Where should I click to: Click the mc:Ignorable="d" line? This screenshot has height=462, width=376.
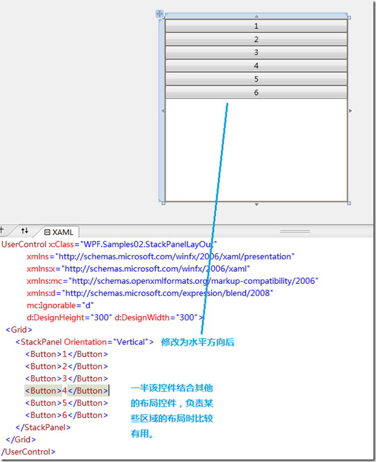60,305
